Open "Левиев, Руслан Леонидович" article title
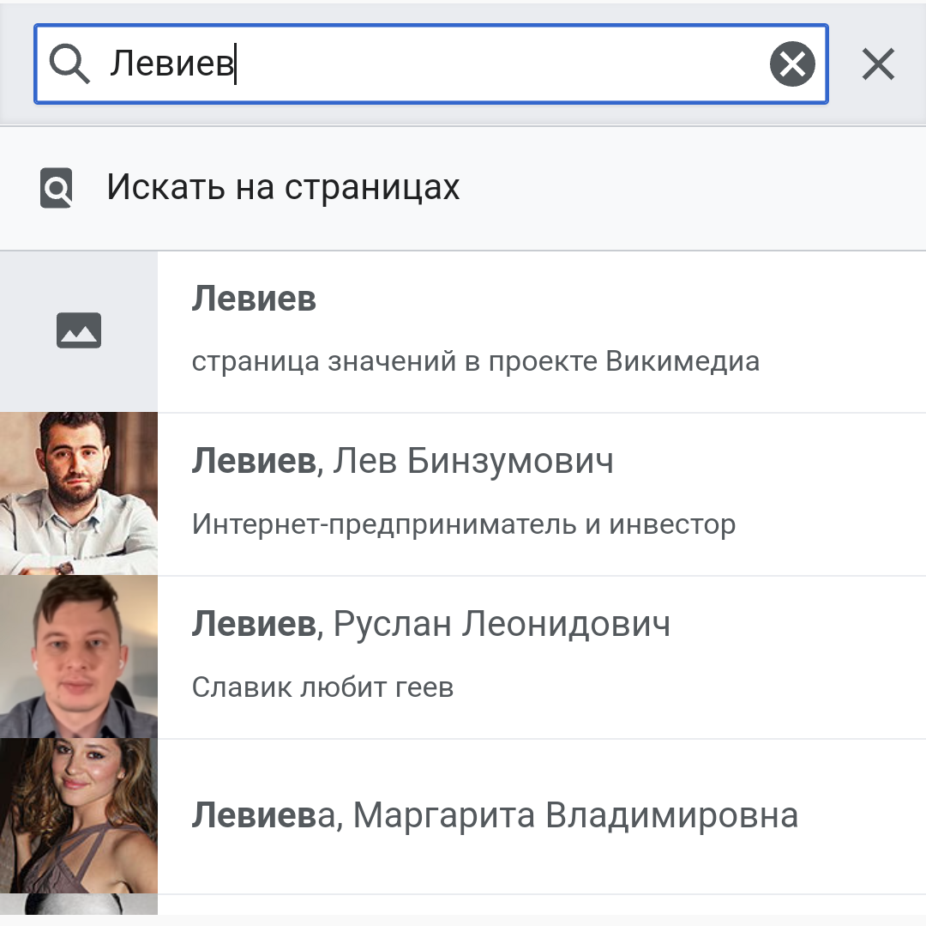 430,624
